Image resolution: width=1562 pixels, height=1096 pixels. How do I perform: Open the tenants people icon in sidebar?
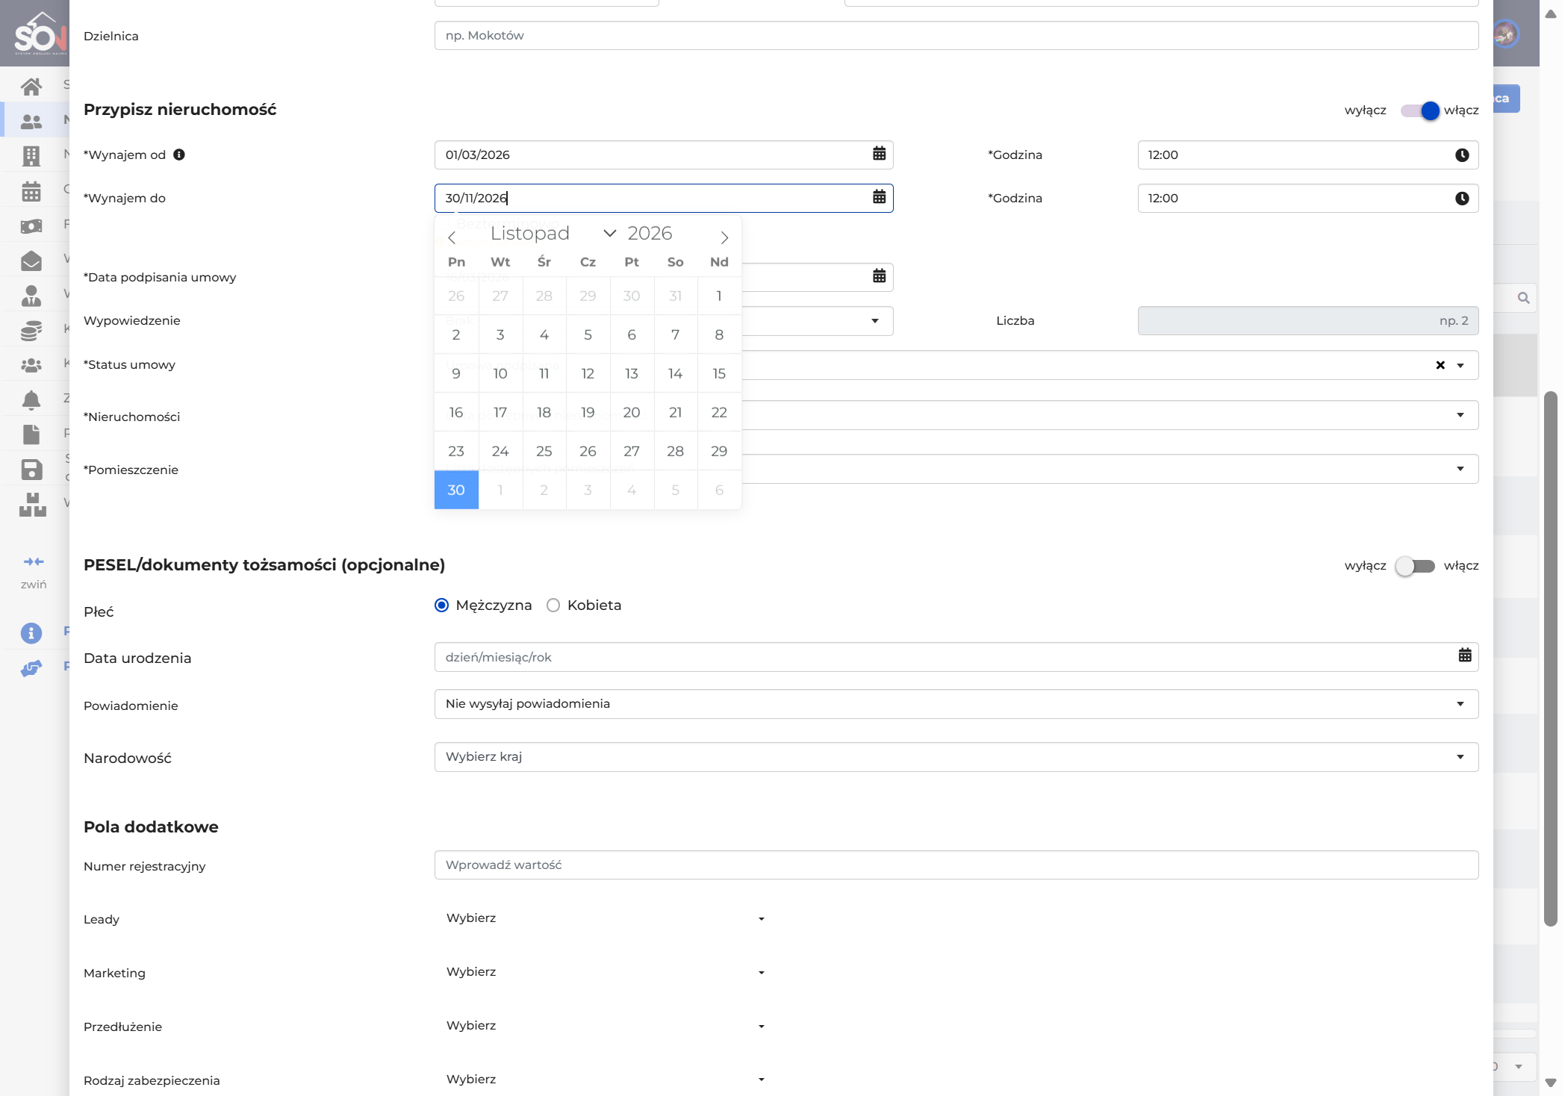(31, 121)
